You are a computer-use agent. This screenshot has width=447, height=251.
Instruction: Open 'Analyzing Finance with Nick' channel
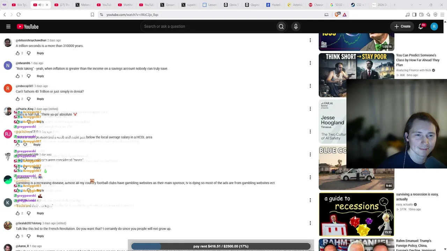tap(413, 70)
